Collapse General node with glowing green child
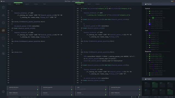 coord(150,15)
